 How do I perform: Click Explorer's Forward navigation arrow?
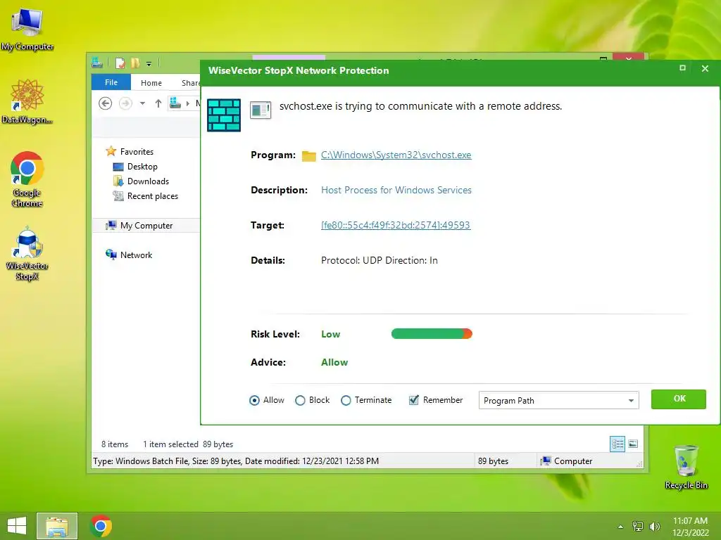[125, 103]
